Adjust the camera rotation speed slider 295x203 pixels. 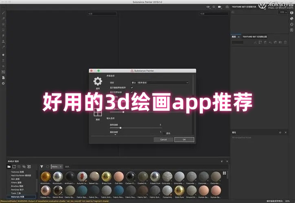[135, 128]
